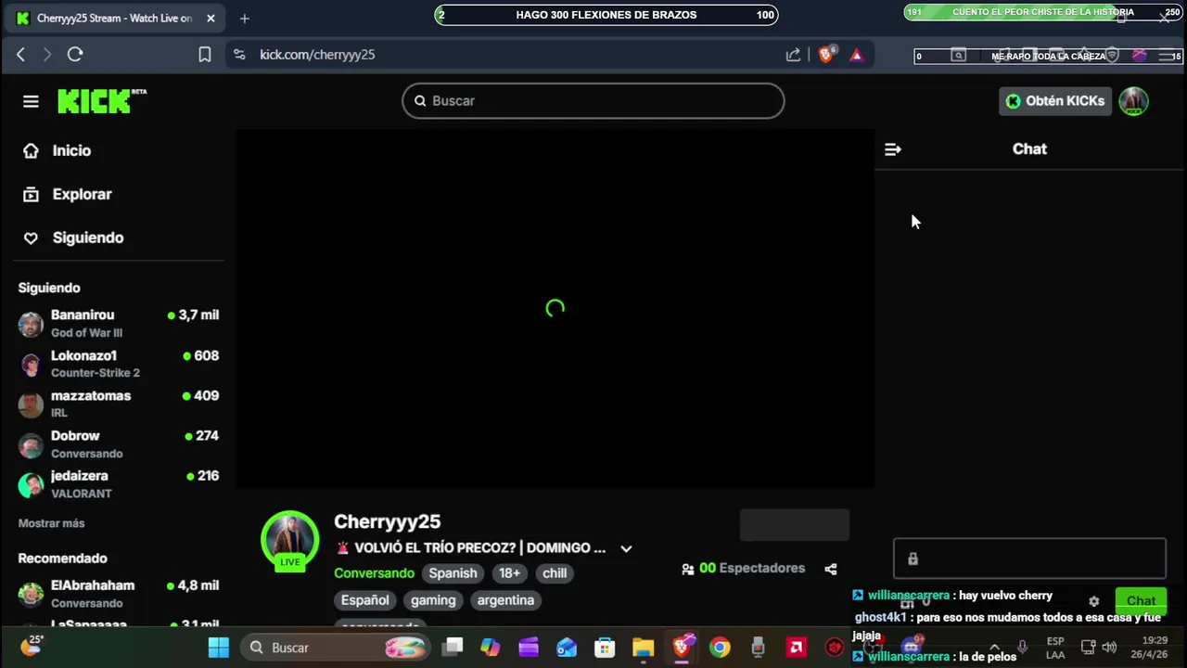Click the green Chat send button
Image resolution: width=1187 pixels, height=668 pixels.
point(1141,601)
